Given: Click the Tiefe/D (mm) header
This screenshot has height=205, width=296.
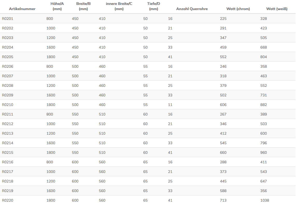Looking at the screenshot, I should click(x=154, y=6).
